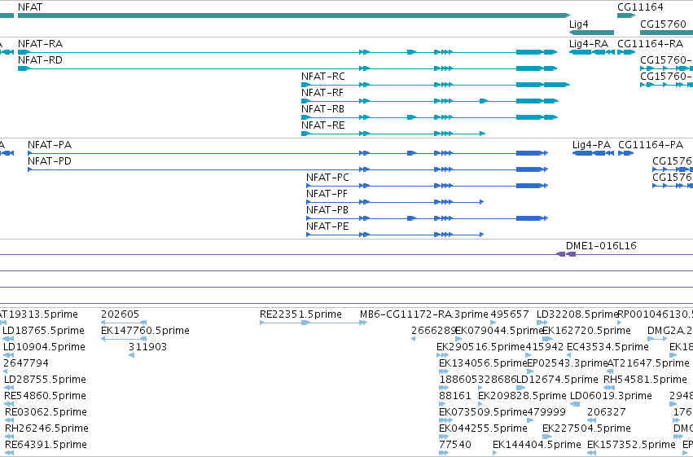
Task: Select the EK144404.5prime EST label
Action: pyautogui.click(x=537, y=446)
